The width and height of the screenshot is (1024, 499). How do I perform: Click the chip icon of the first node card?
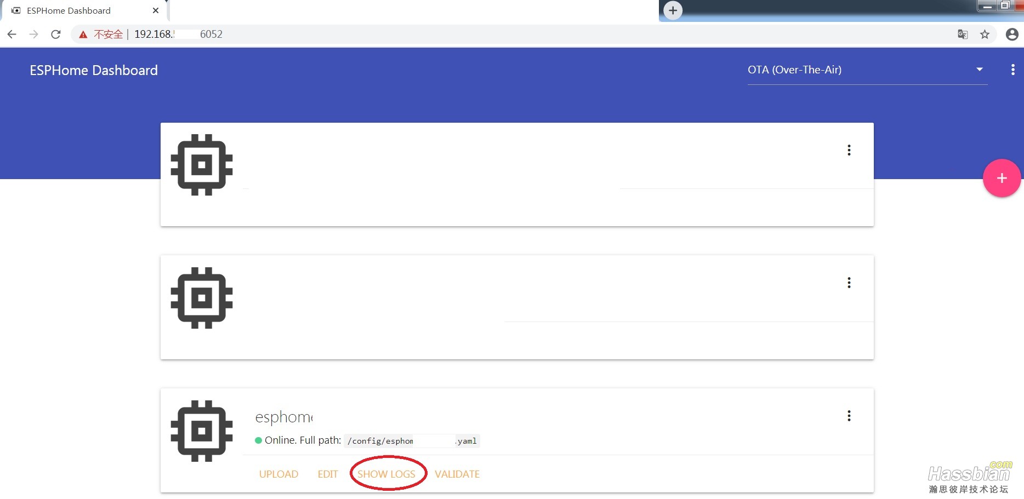tap(202, 165)
